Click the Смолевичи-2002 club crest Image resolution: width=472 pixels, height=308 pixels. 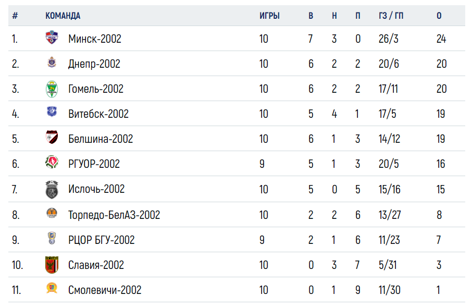click(52, 288)
